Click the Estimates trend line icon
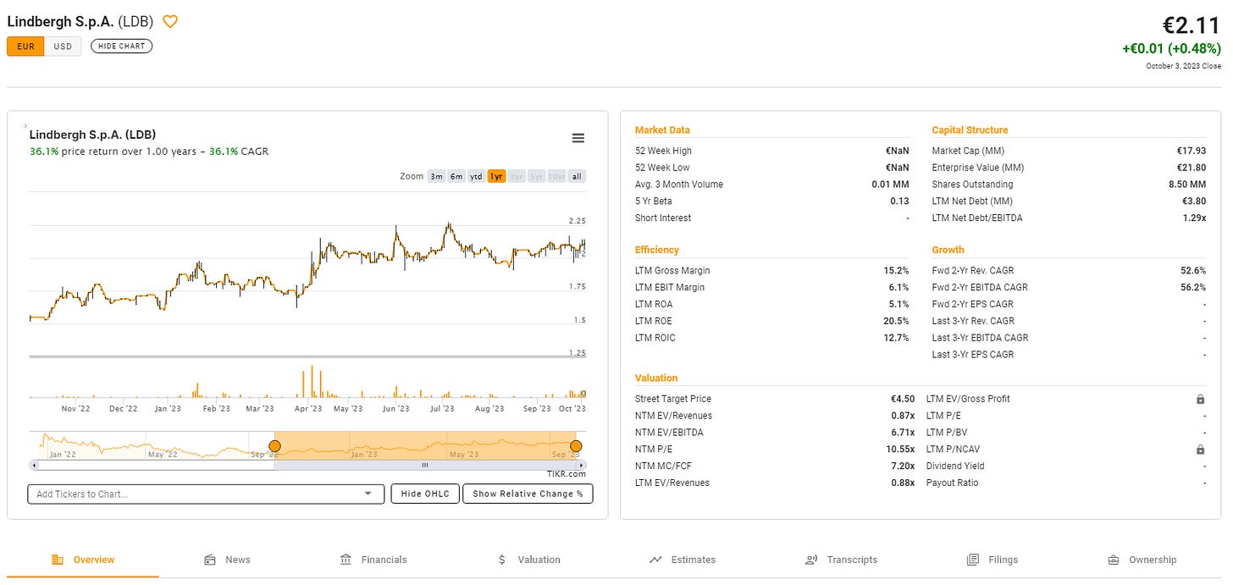Image resolution: width=1233 pixels, height=585 pixels. [x=655, y=560]
